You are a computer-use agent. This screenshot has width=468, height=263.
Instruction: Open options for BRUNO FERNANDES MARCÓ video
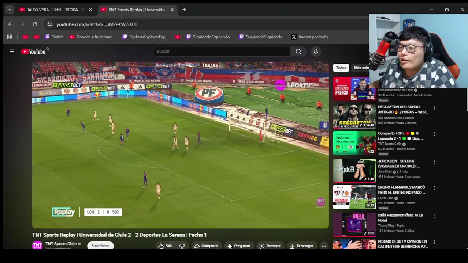pyautogui.click(x=434, y=188)
